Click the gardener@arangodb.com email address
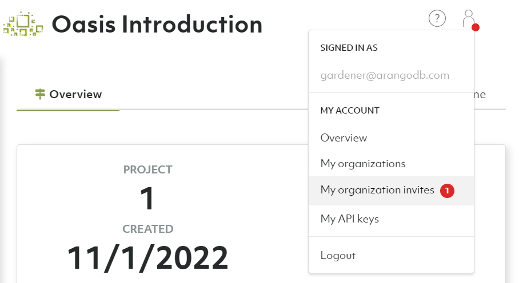This screenshot has width=519, height=283. [385, 75]
